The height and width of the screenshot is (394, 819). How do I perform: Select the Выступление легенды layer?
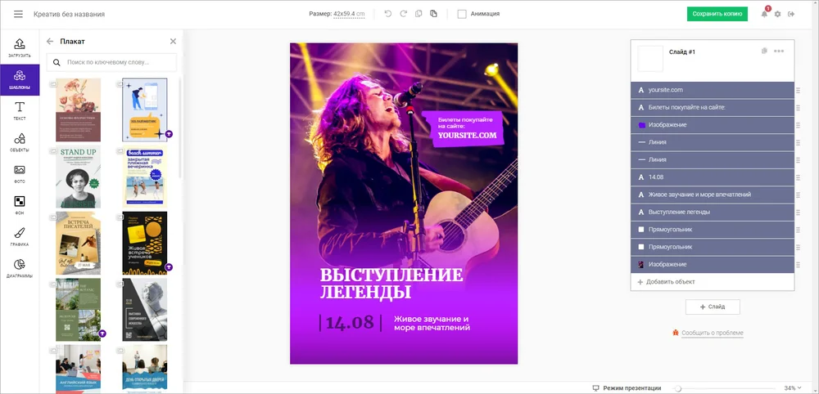pos(713,212)
